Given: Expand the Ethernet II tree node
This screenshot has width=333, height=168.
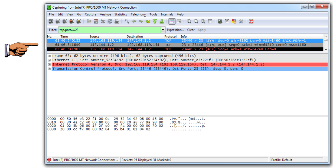Looking at the screenshot, I should pyautogui.click(x=49, y=60).
